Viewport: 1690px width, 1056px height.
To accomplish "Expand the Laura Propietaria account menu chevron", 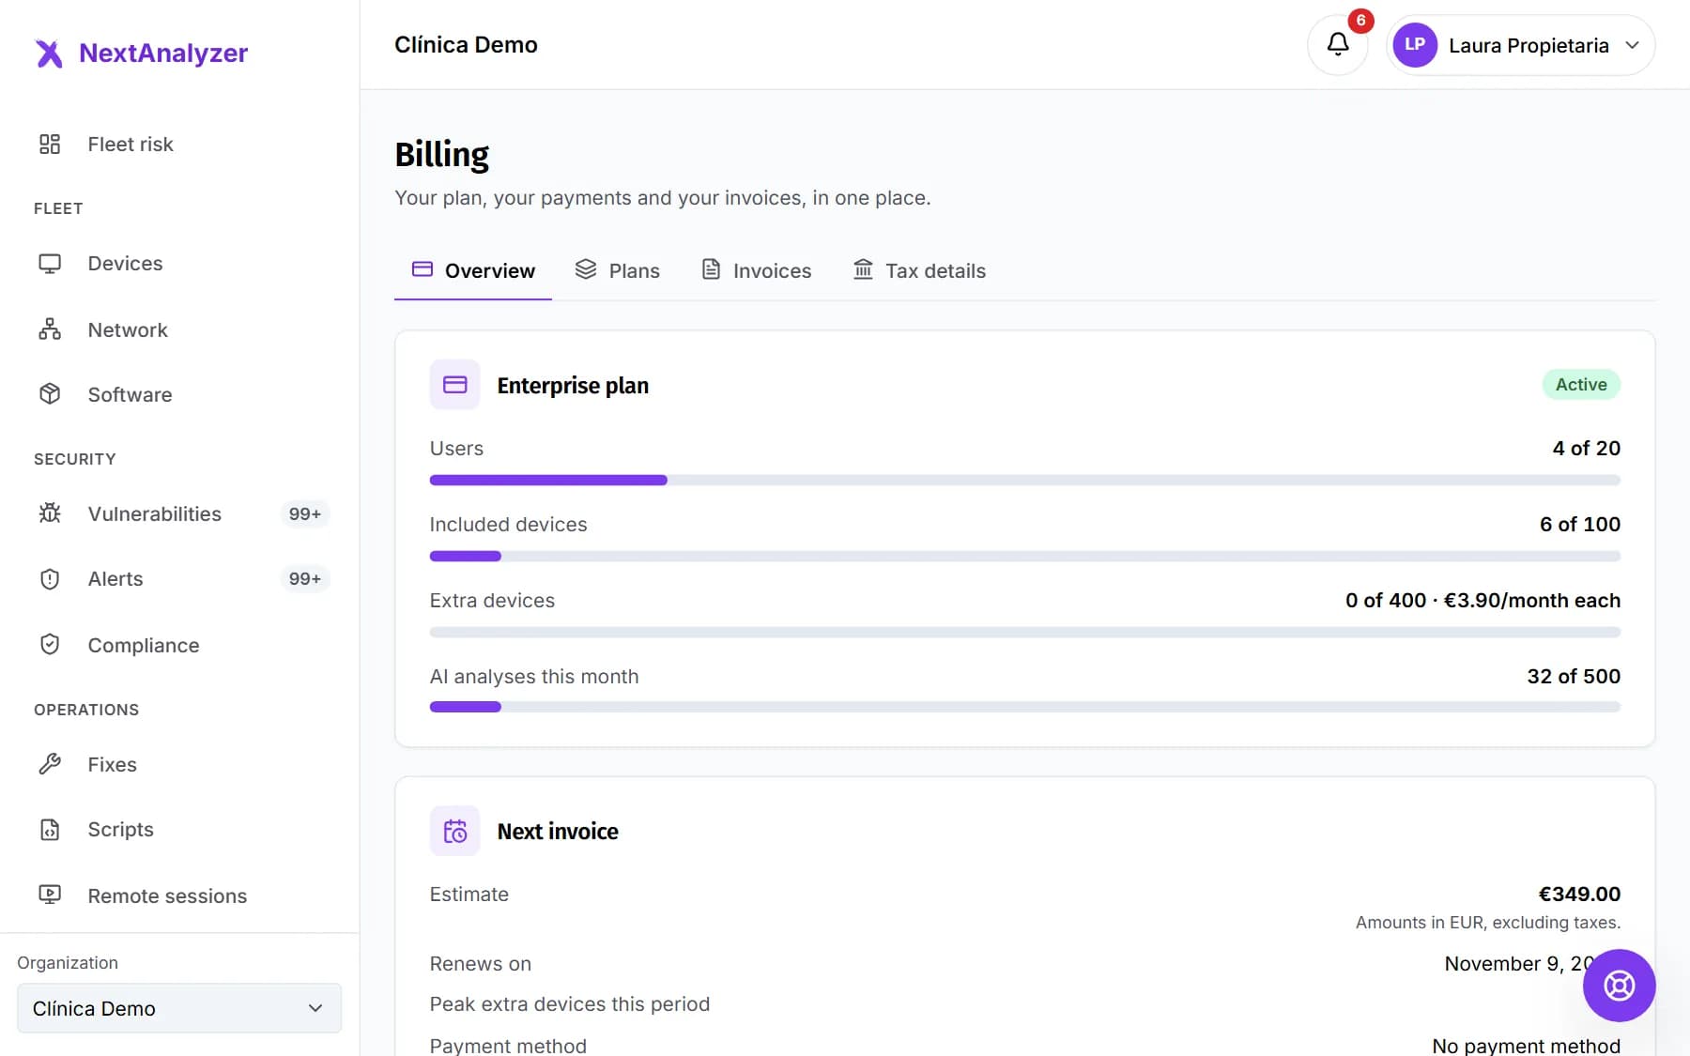I will coord(1633,45).
